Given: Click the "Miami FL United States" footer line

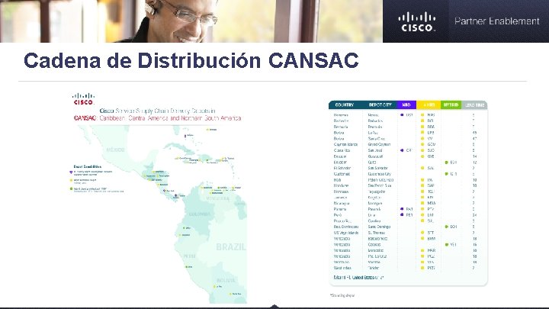Looking at the screenshot, I should pos(358,278).
